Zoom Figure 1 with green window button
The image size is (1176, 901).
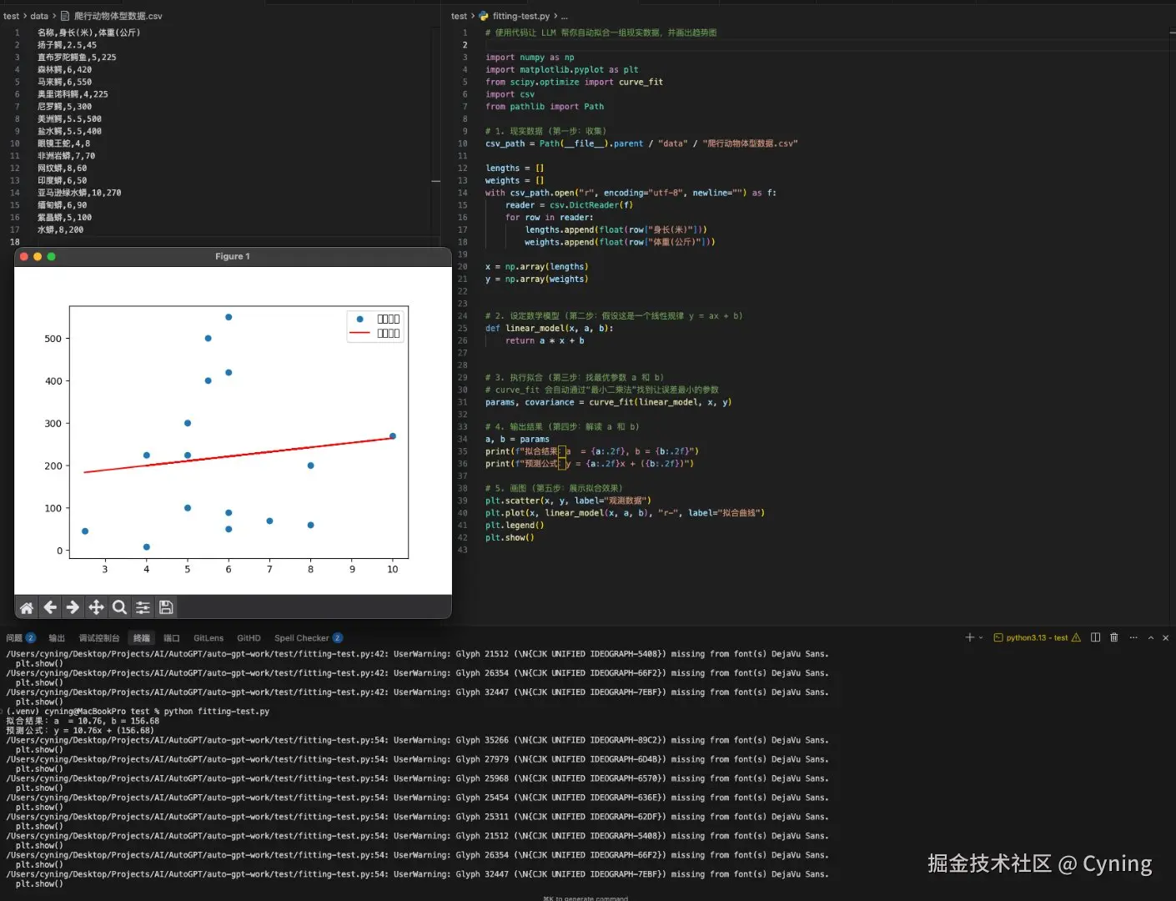pos(51,256)
